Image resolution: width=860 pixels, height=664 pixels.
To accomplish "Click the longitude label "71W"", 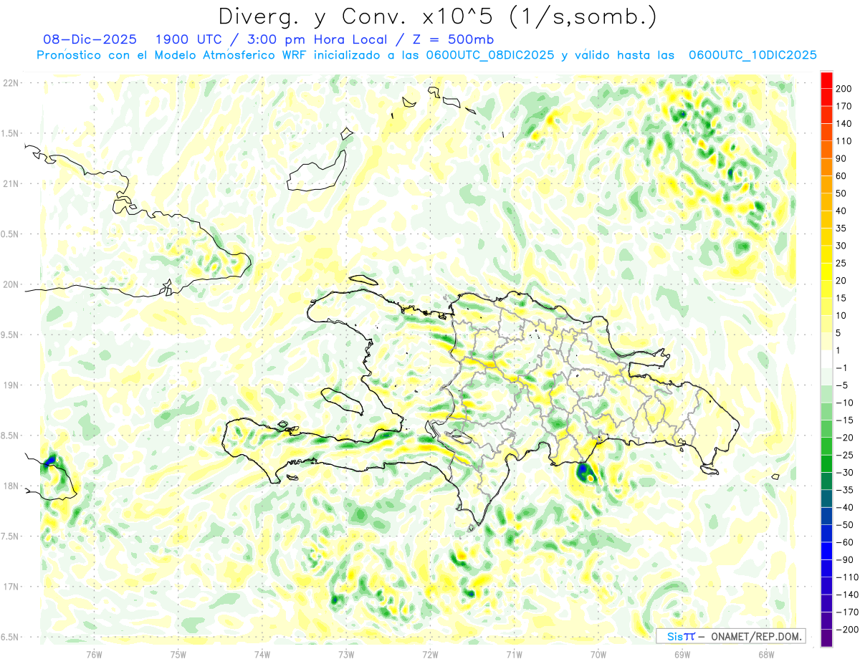I will 514,654.
